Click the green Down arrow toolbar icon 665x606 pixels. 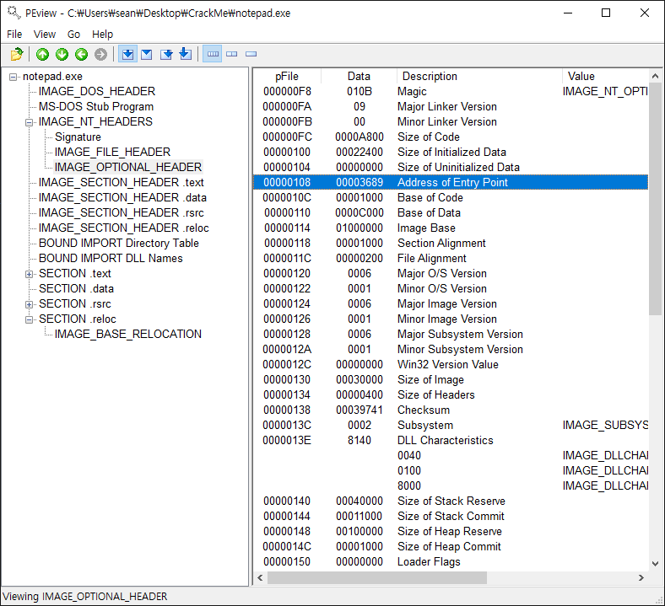62,54
